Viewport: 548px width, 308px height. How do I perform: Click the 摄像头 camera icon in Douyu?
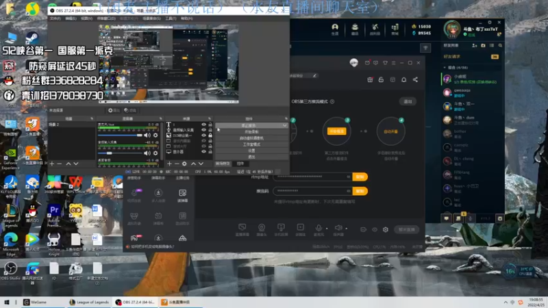coord(262,229)
